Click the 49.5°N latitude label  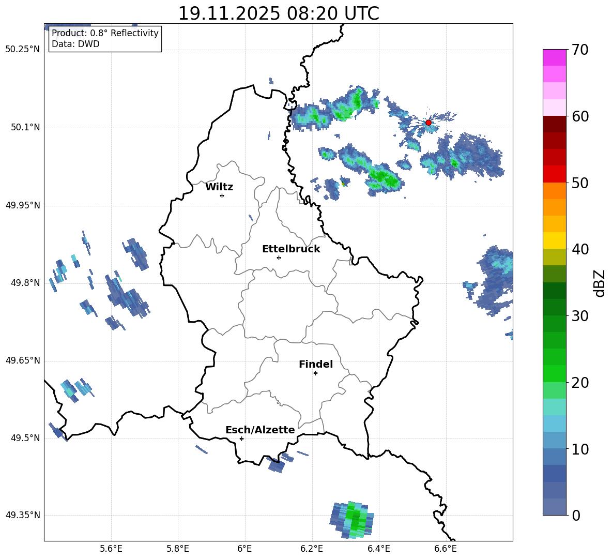point(25,438)
